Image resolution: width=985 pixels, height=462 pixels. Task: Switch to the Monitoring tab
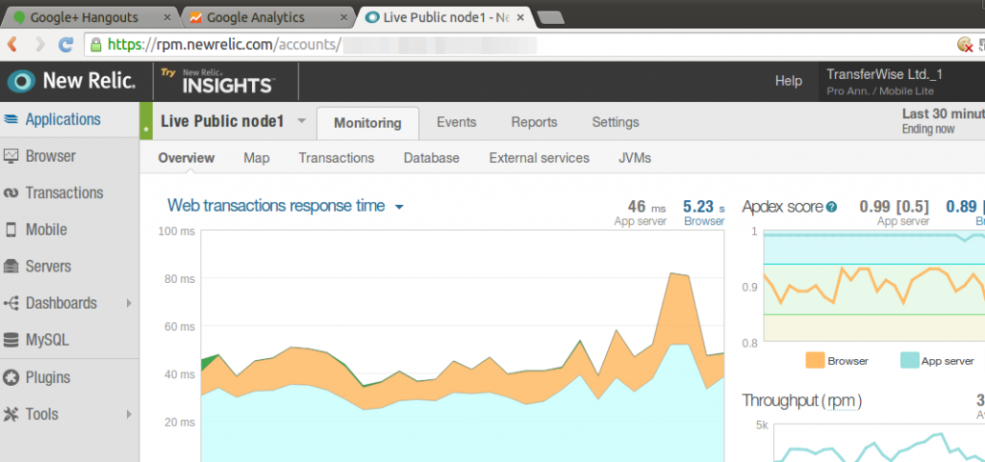(x=367, y=122)
